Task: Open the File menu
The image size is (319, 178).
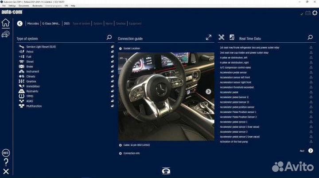Action: 4,6
